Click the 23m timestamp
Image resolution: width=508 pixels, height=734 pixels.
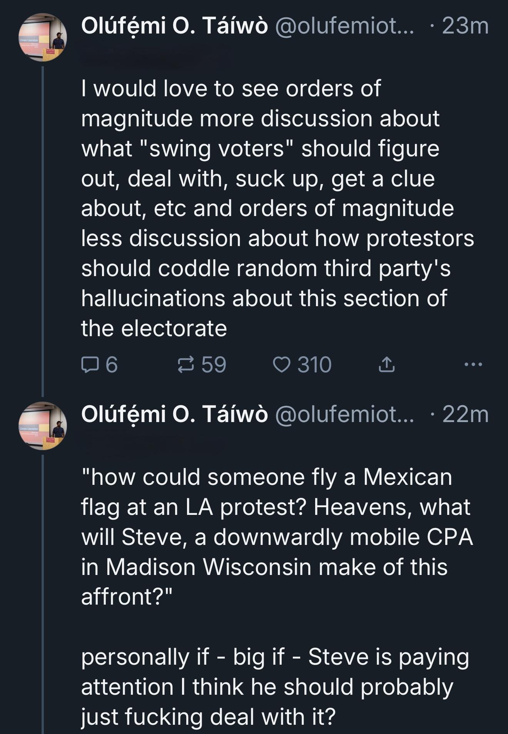coord(465,26)
